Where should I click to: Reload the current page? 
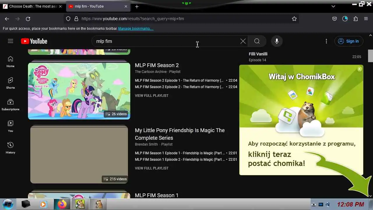click(x=28, y=19)
